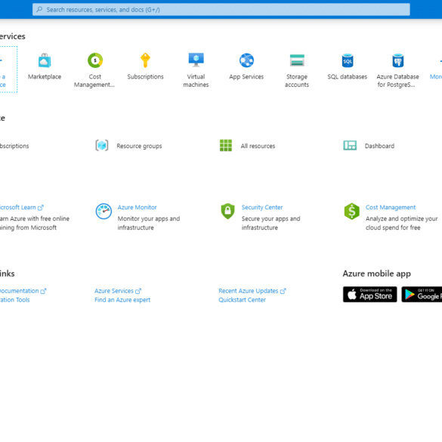Click external icon beside Recent Azure Updates
442x442 pixels.
coord(283,291)
